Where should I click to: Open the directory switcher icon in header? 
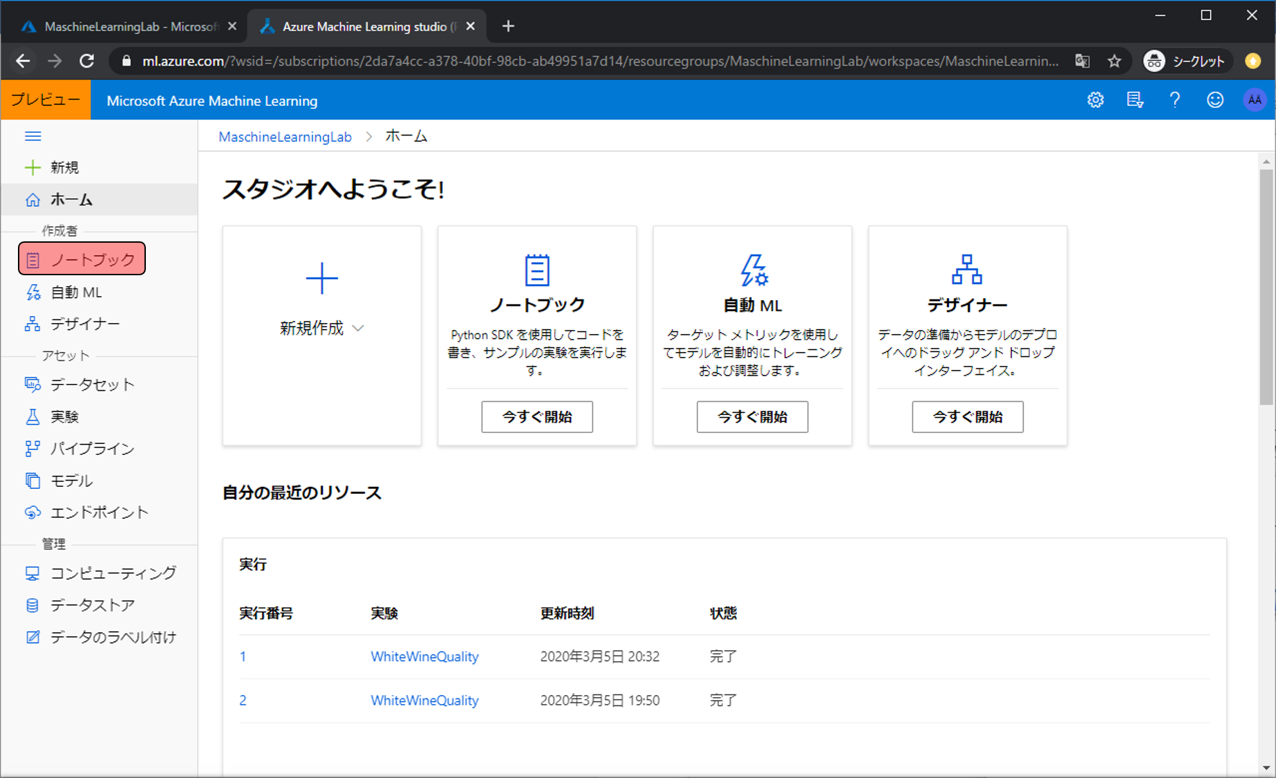pos(1134,100)
